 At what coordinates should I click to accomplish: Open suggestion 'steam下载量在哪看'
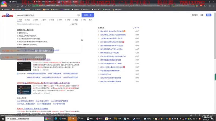[x=55, y=74]
